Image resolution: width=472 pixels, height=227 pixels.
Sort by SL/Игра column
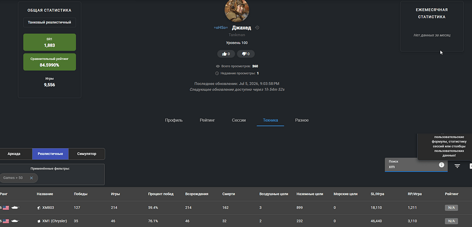(x=378, y=194)
